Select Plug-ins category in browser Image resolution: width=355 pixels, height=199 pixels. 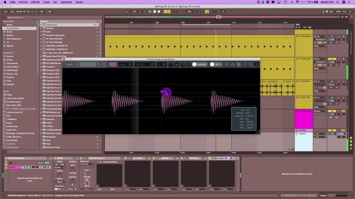coord(10,77)
